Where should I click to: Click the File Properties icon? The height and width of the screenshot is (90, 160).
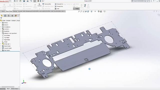pyautogui.click(x=40, y=1)
